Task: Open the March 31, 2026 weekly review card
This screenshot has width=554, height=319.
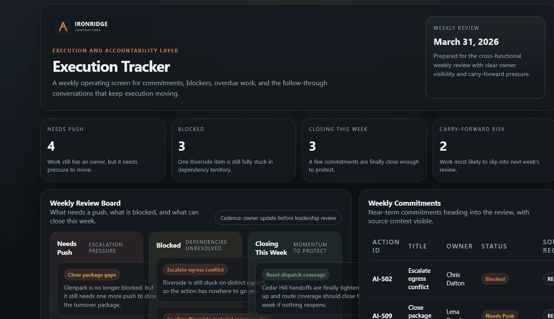Action: tap(485, 58)
